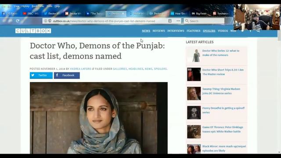The height and width of the screenshot is (158, 281).
Task: Open Cultbox Twitter icon in site header
Action: click(x=242, y=31)
